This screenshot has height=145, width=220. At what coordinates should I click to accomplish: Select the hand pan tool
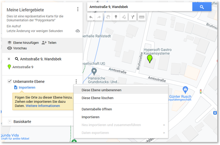coord(108,17)
